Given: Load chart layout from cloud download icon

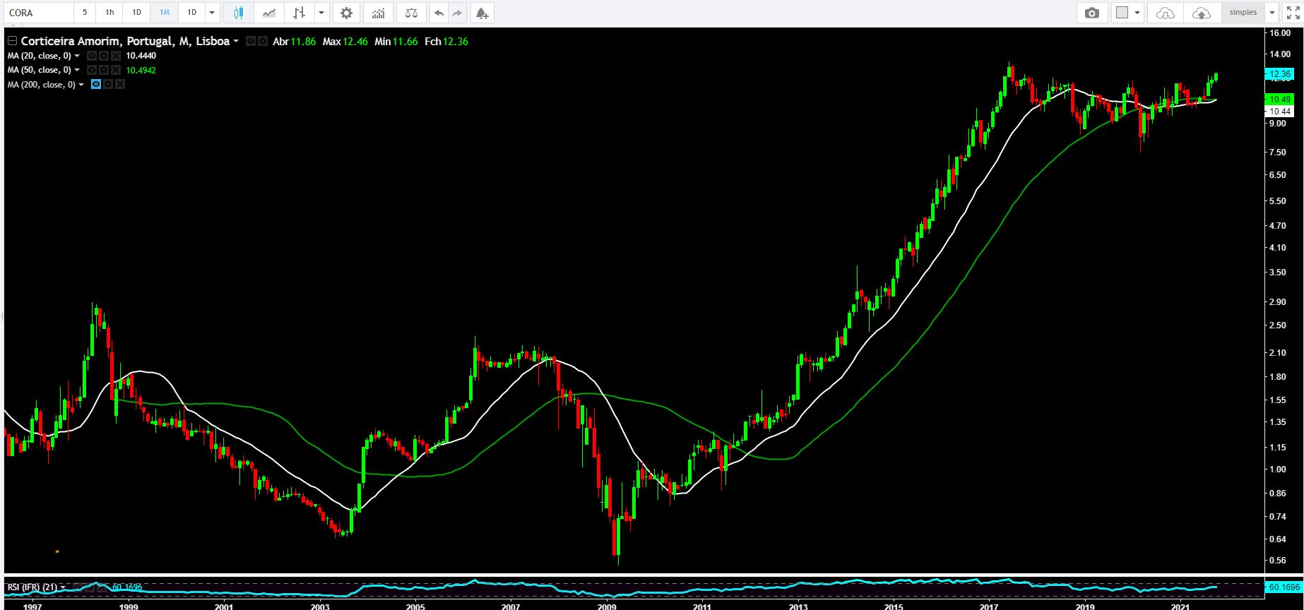Looking at the screenshot, I should pos(1166,13).
